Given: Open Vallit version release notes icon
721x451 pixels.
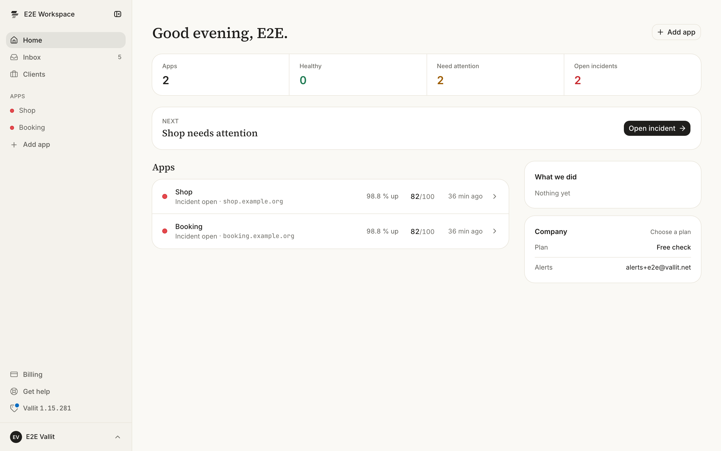Looking at the screenshot, I should pos(14,408).
